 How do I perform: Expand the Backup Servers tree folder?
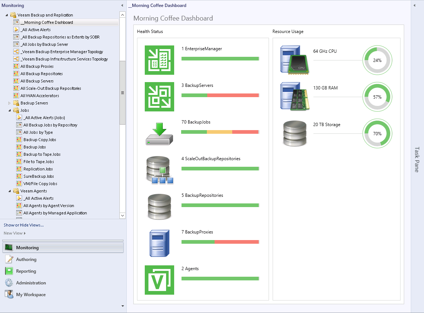pos(10,103)
